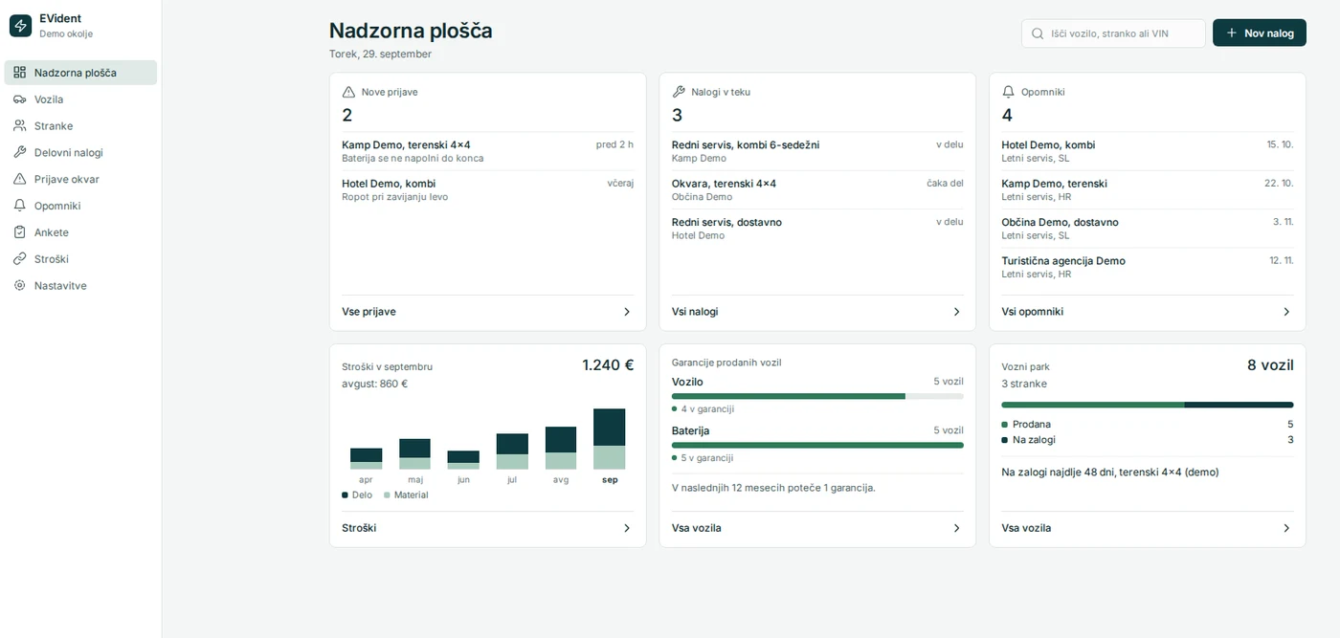Click chevron in Garancije card Vsa vozila footer
The width and height of the screenshot is (1340, 638).
click(x=956, y=528)
